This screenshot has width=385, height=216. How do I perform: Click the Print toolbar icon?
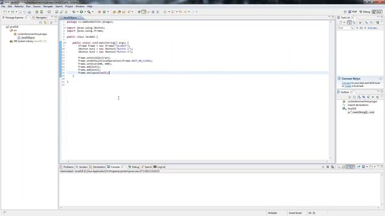29,12
